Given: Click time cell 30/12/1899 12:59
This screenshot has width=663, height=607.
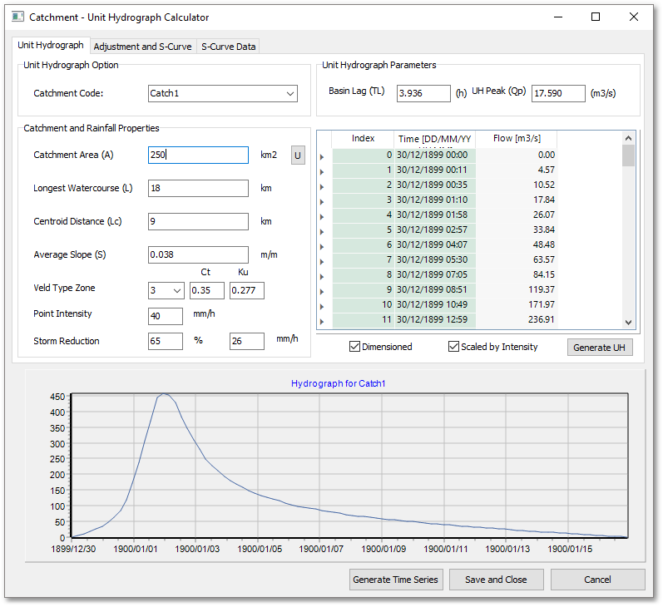Looking at the screenshot, I should click(435, 319).
